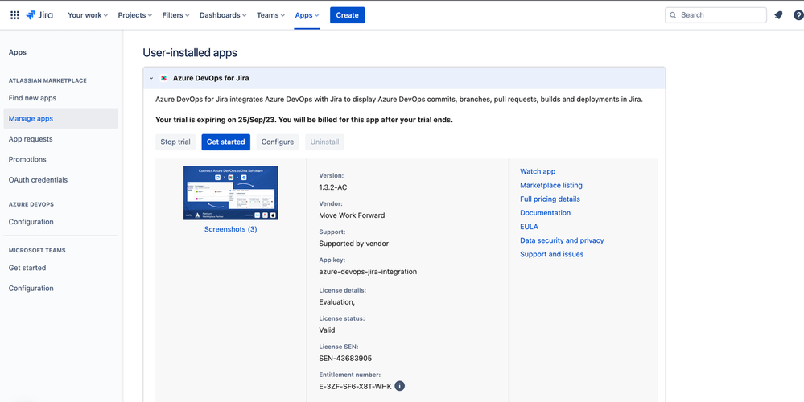
Task: Click the User-installed apps heading
Action: 190,53
